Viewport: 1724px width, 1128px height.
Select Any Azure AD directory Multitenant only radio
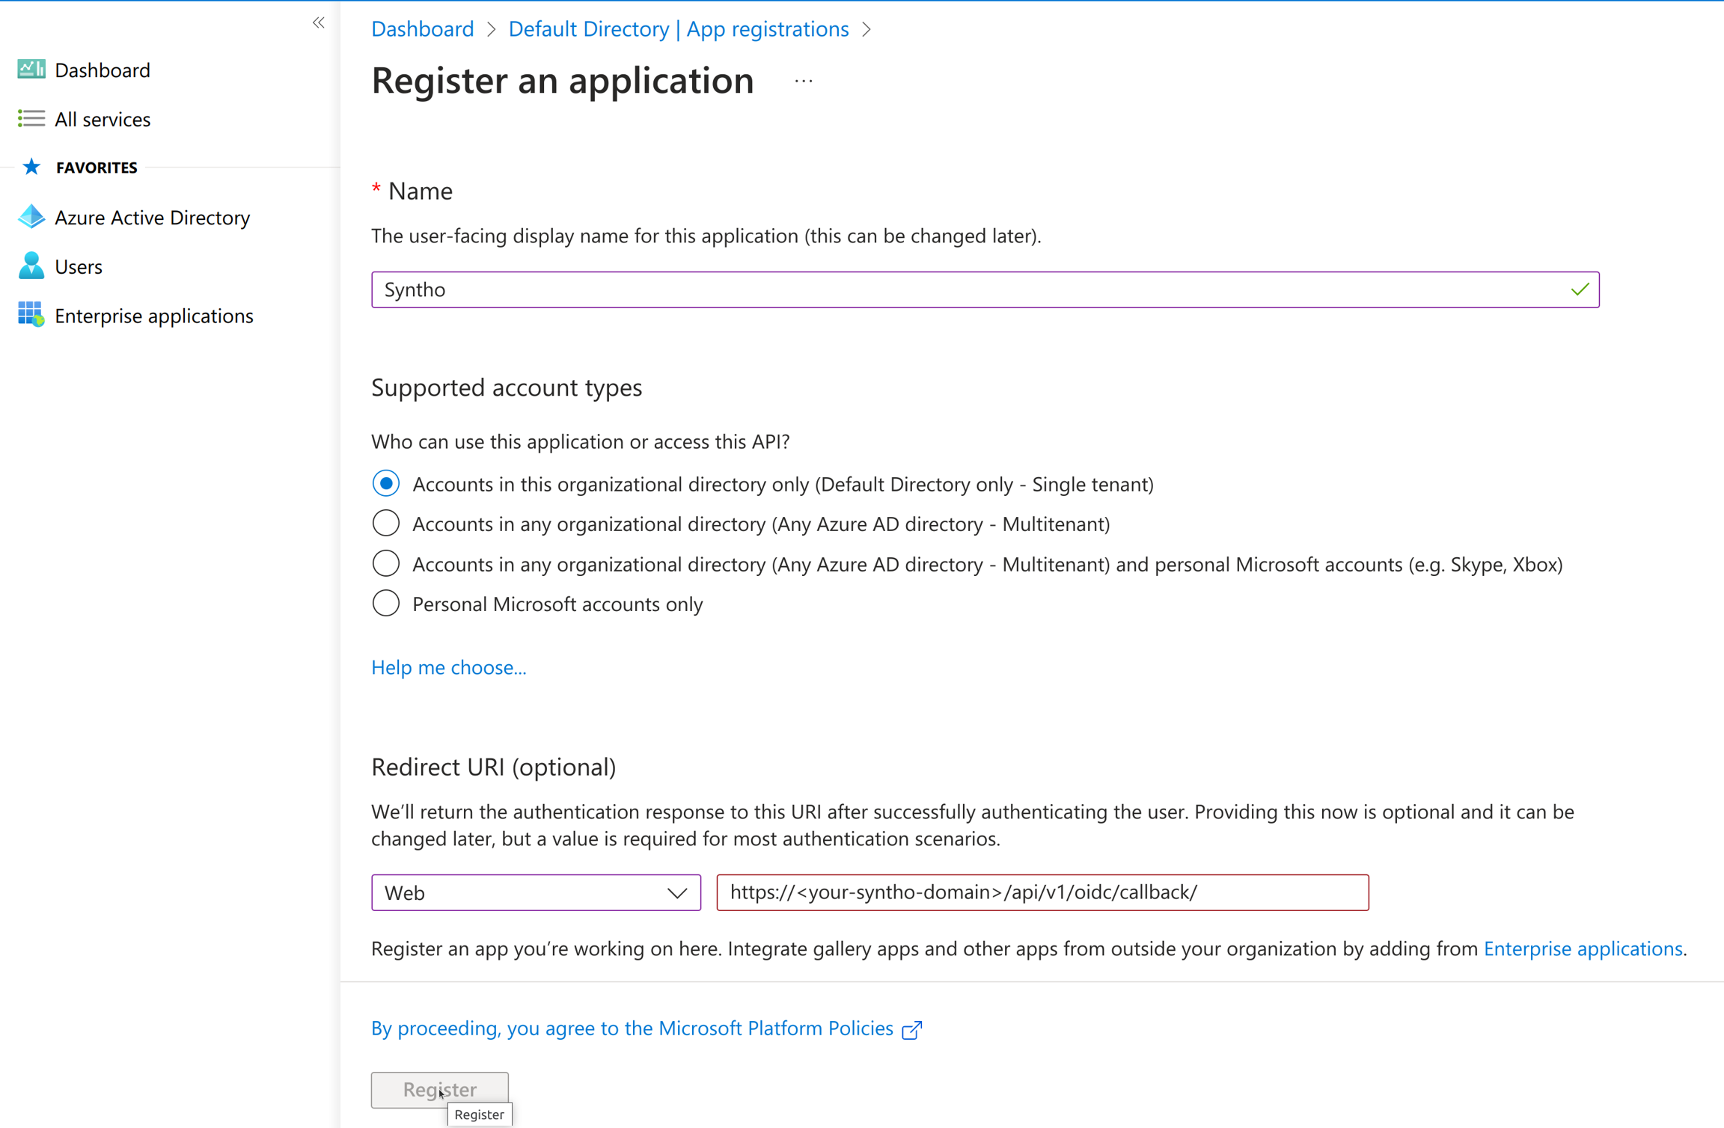tap(386, 524)
